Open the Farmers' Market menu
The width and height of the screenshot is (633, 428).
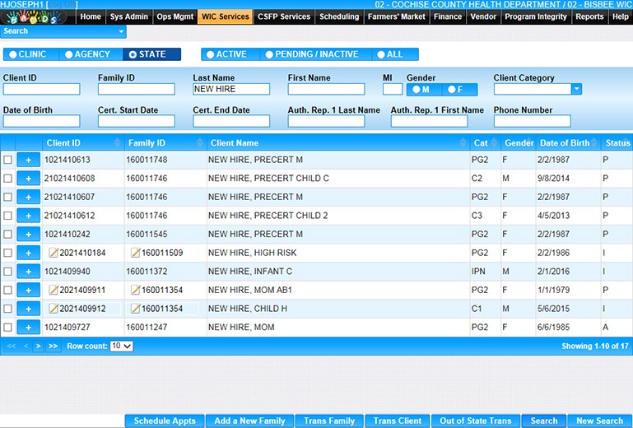click(396, 16)
